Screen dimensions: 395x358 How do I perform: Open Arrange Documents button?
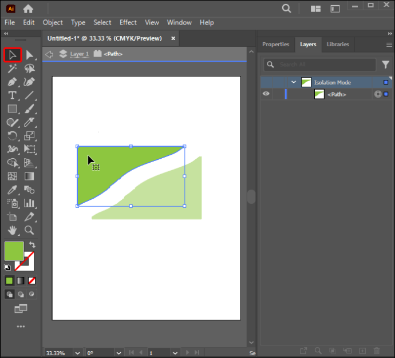coord(315,9)
